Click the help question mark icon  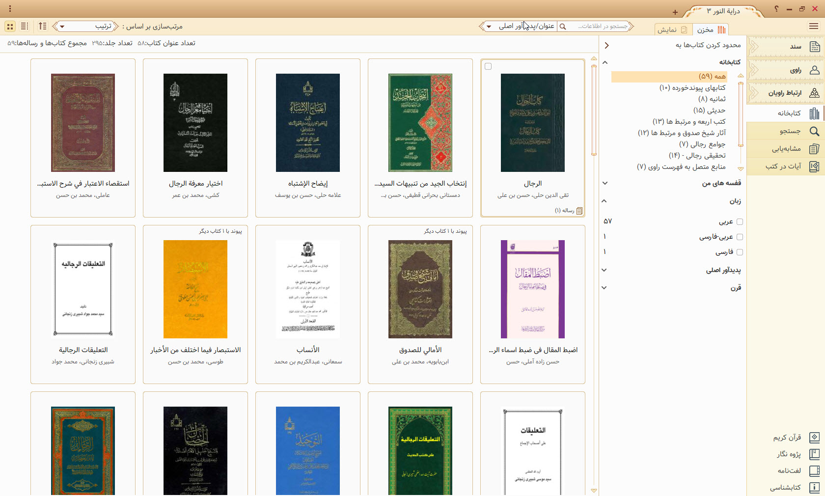pyautogui.click(x=776, y=9)
